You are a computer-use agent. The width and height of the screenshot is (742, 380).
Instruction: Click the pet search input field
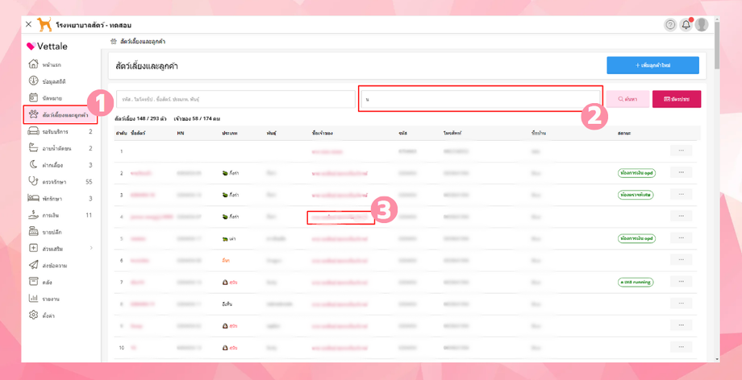tap(236, 99)
